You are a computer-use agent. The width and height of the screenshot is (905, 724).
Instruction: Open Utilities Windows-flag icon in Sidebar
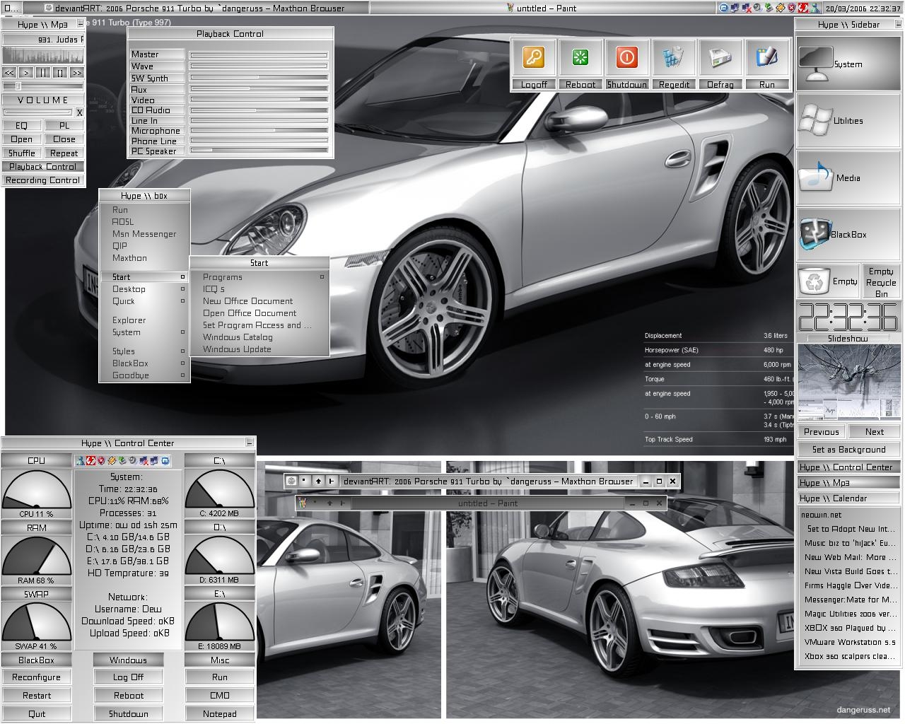814,120
